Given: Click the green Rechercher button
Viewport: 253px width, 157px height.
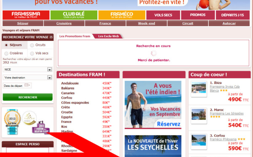Looking at the screenshot, I should (x=27, y=97).
